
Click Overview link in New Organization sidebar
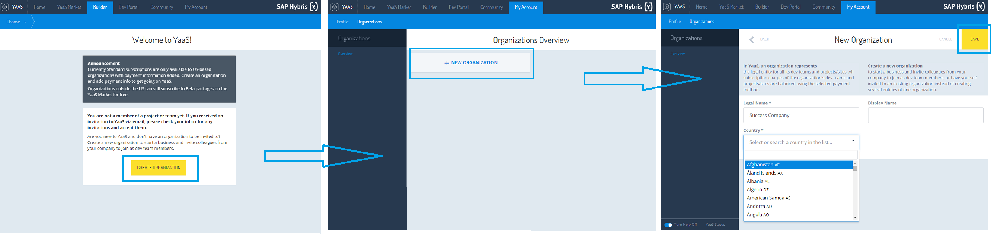677,54
